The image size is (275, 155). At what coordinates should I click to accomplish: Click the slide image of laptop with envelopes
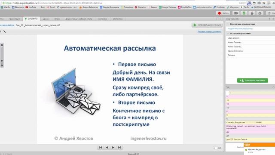click(76, 91)
